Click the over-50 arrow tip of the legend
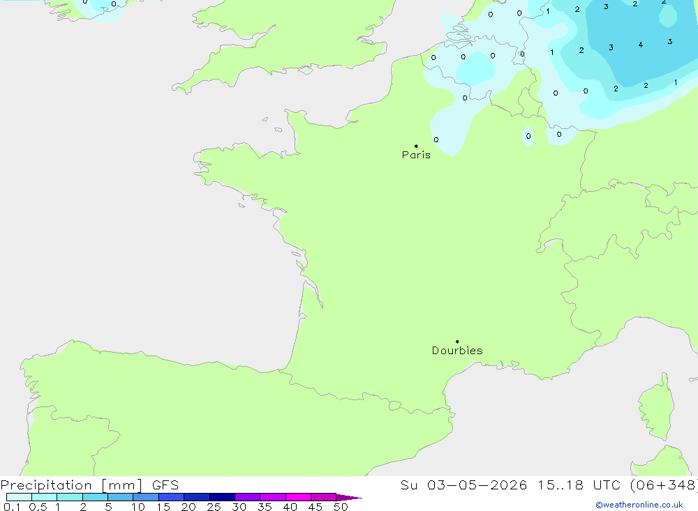The width and height of the screenshot is (698, 511). click(x=349, y=498)
